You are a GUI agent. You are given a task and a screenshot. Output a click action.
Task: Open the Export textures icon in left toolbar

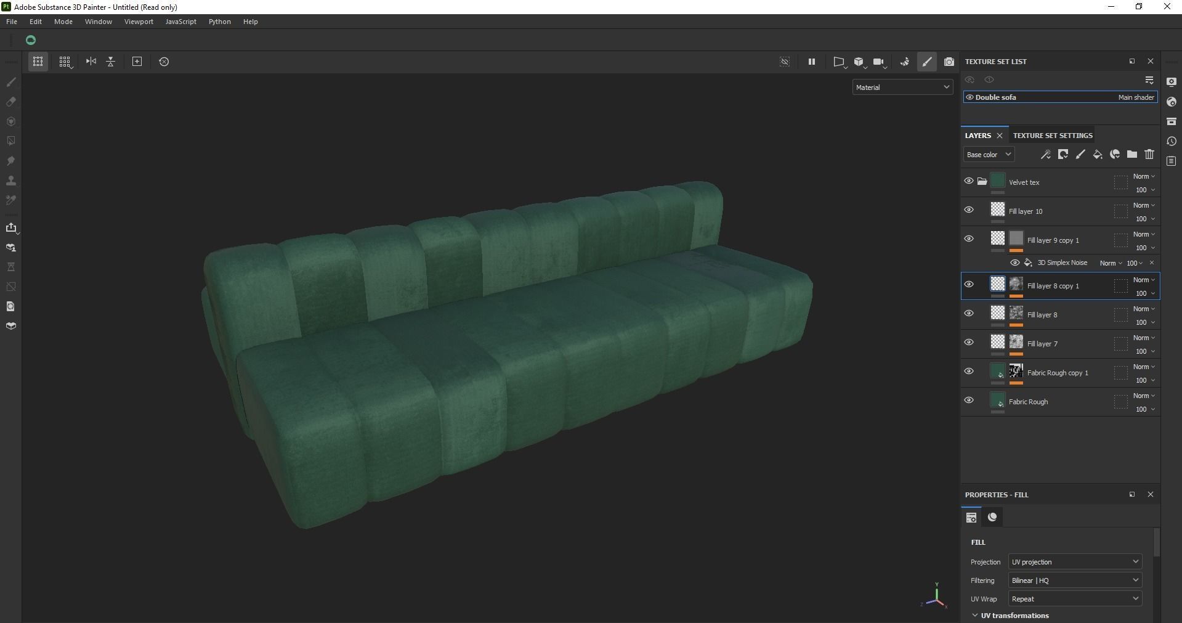tap(11, 228)
